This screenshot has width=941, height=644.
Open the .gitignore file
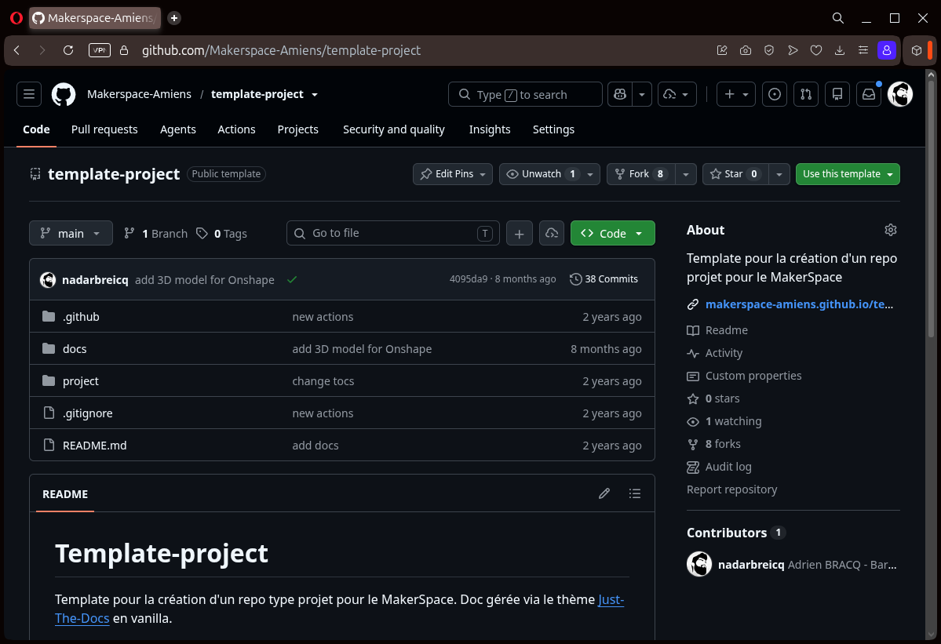[88, 413]
